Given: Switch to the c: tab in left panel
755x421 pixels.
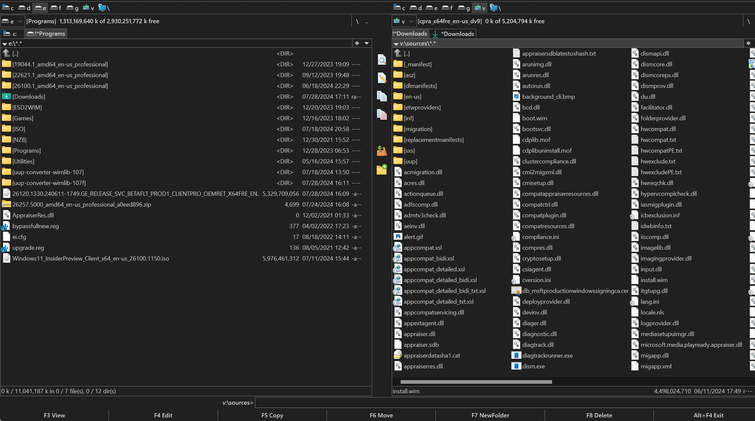Looking at the screenshot, I should (12, 34).
